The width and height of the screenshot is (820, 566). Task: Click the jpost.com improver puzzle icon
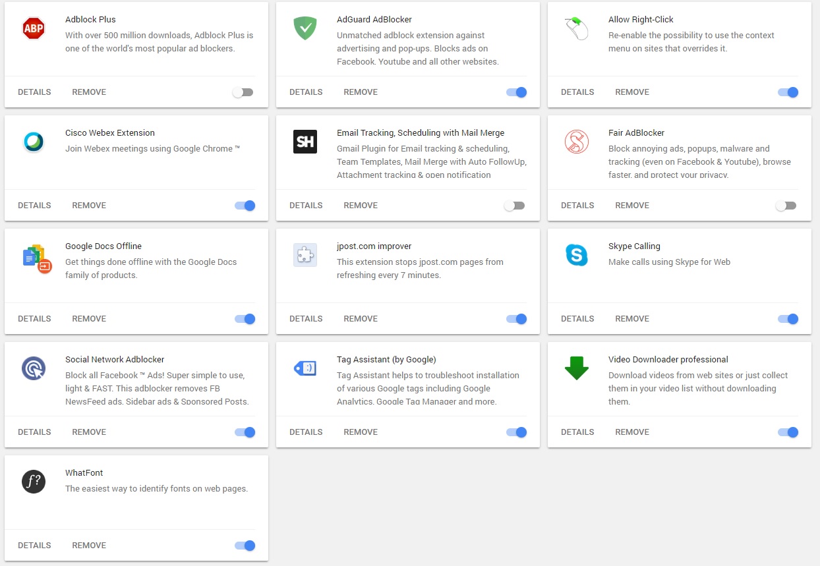point(305,255)
